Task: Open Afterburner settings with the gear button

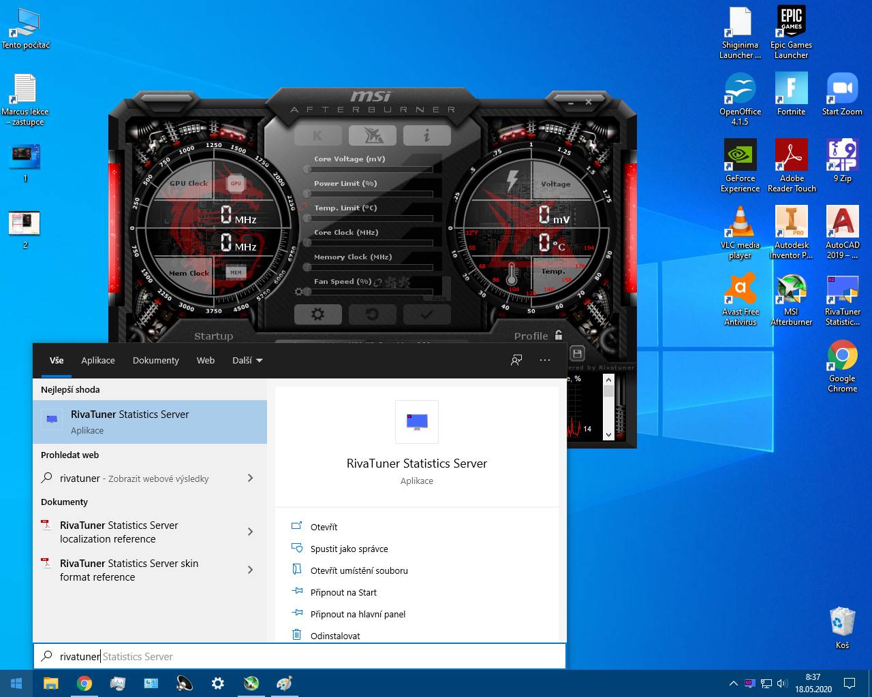Action: point(317,314)
